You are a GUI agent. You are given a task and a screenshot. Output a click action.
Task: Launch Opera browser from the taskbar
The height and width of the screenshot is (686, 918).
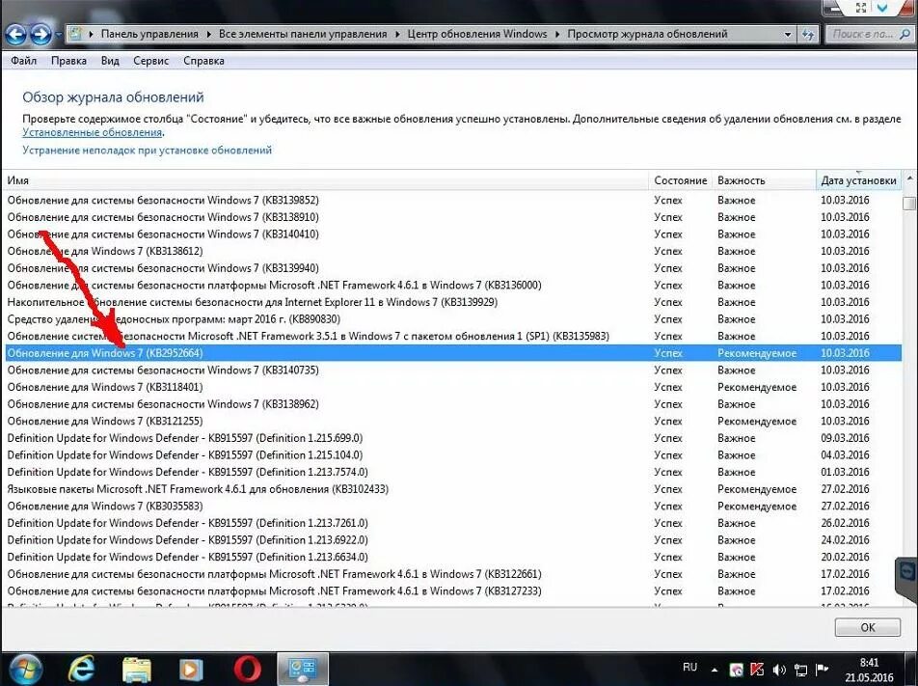click(x=247, y=670)
